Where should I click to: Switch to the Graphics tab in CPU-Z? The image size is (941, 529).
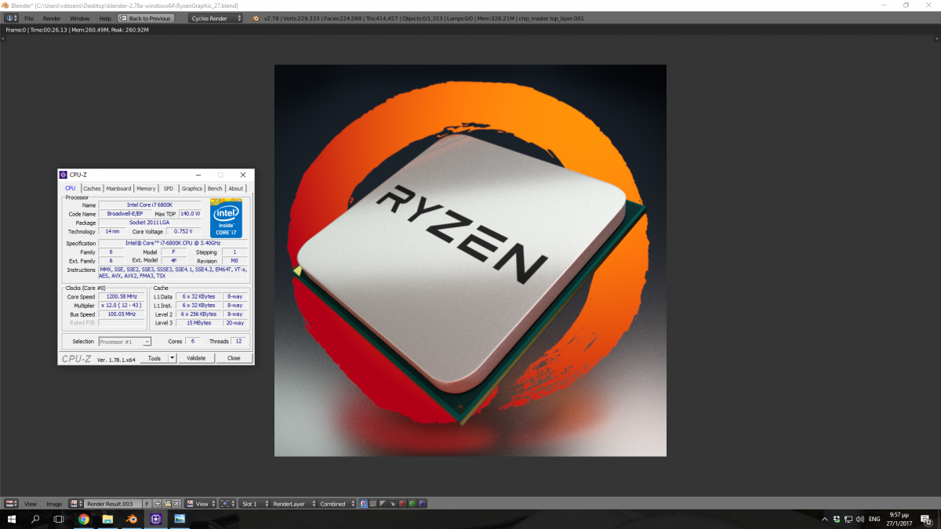click(x=192, y=188)
